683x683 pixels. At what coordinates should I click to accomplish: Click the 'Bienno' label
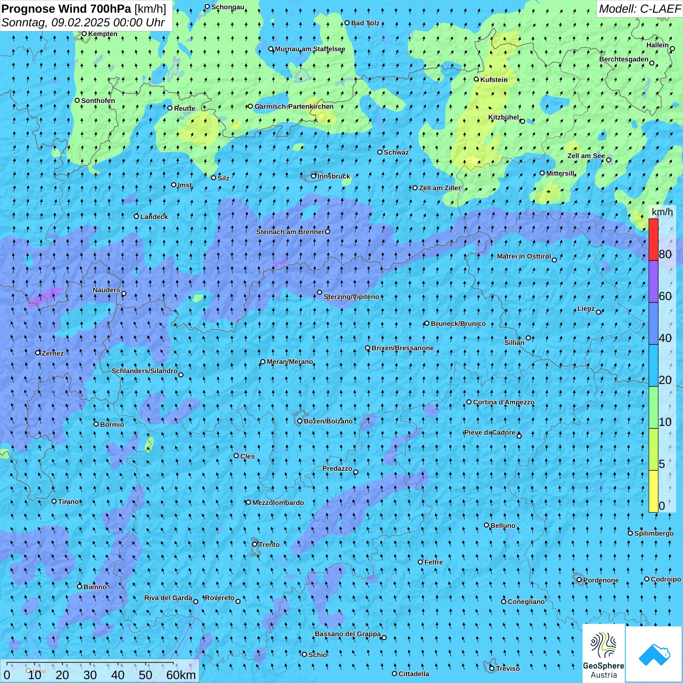pos(95,587)
